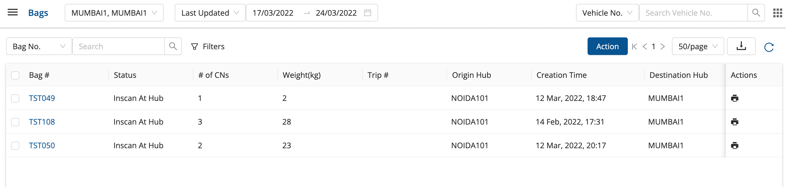Image resolution: width=786 pixels, height=187 pixels.
Task: Toggle the select-all header checkbox
Action: pos(15,75)
